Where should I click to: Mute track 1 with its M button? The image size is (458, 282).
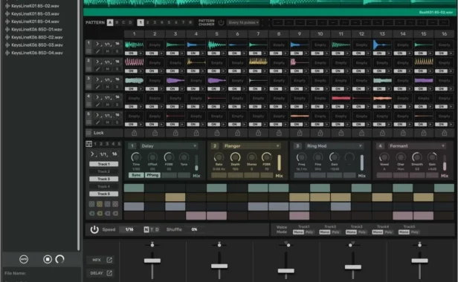pyautogui.click(x=108, y=51)
